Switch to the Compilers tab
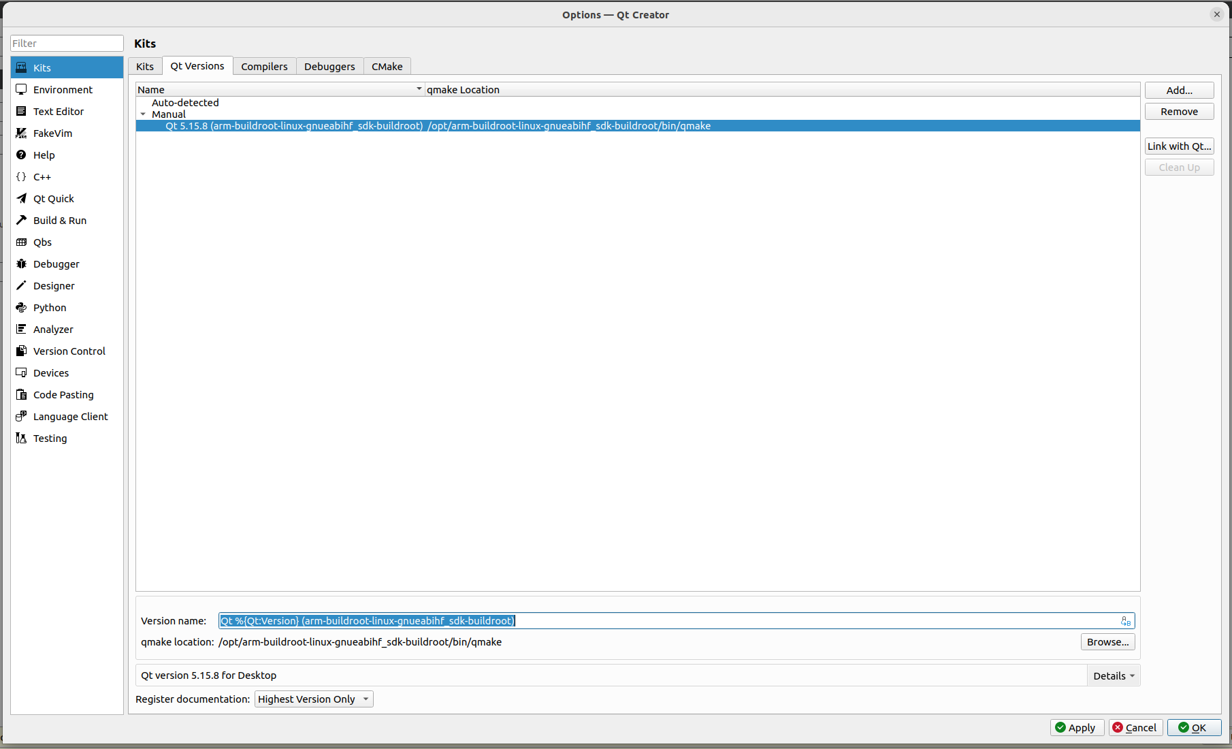The image size is (1232, 749). point(264,66)
